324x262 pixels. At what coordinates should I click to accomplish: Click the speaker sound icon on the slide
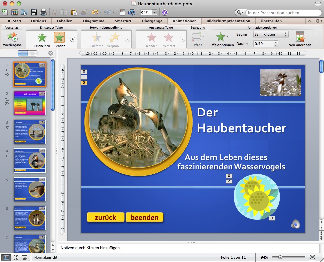295,224
